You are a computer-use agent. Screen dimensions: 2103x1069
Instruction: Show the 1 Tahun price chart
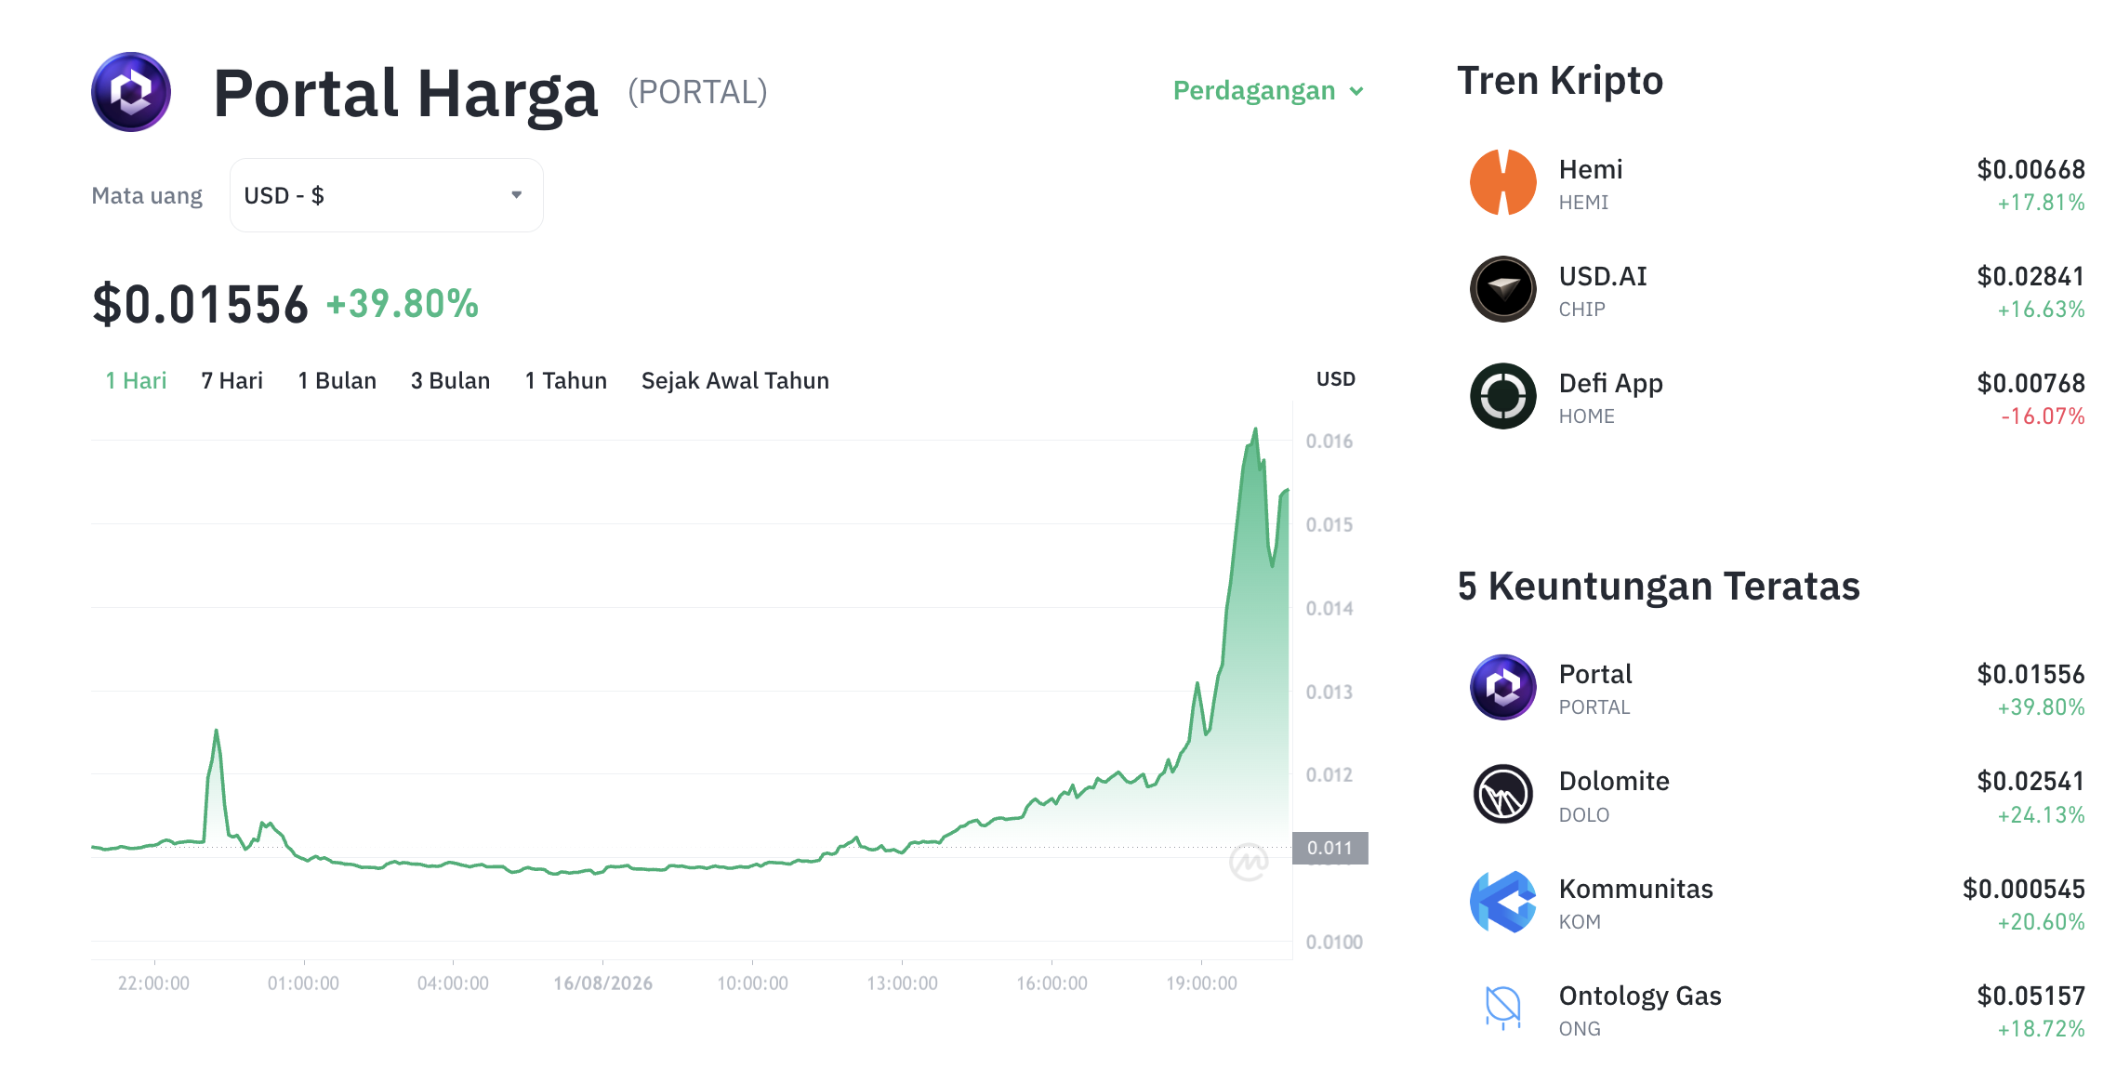565,380
